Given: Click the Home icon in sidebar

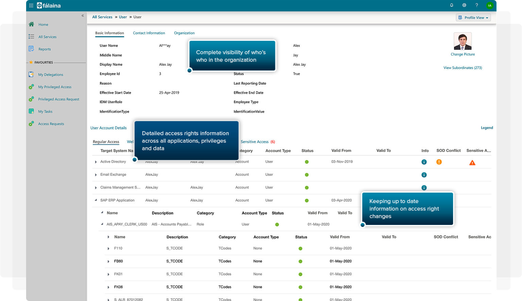Looking at the screenshot, I should (x=31, y=24).
